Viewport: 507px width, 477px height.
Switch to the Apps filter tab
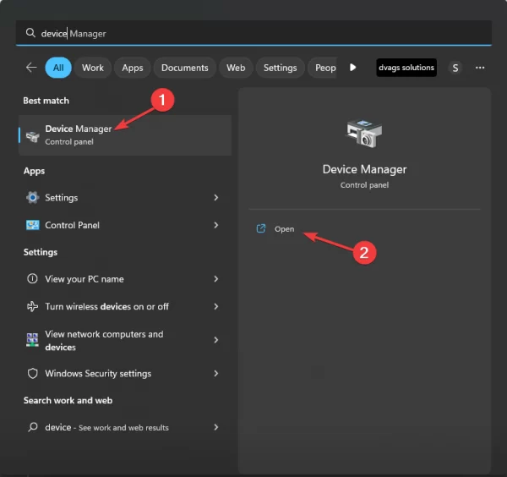point(133,68)
